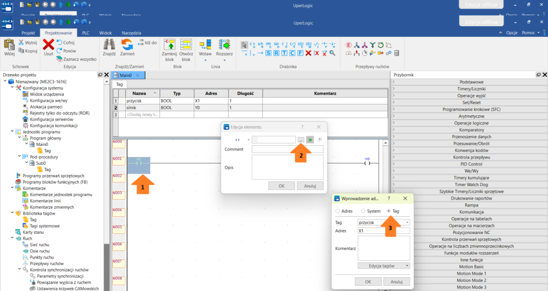The width and height of the screenshot is (548, 291).
Task: Insert Set coil with boxed S icon
Action: point(269,53)
